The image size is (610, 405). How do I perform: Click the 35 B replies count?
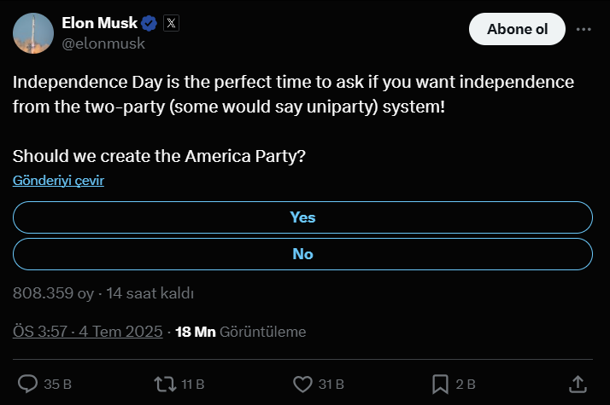[x=57, y=384]
